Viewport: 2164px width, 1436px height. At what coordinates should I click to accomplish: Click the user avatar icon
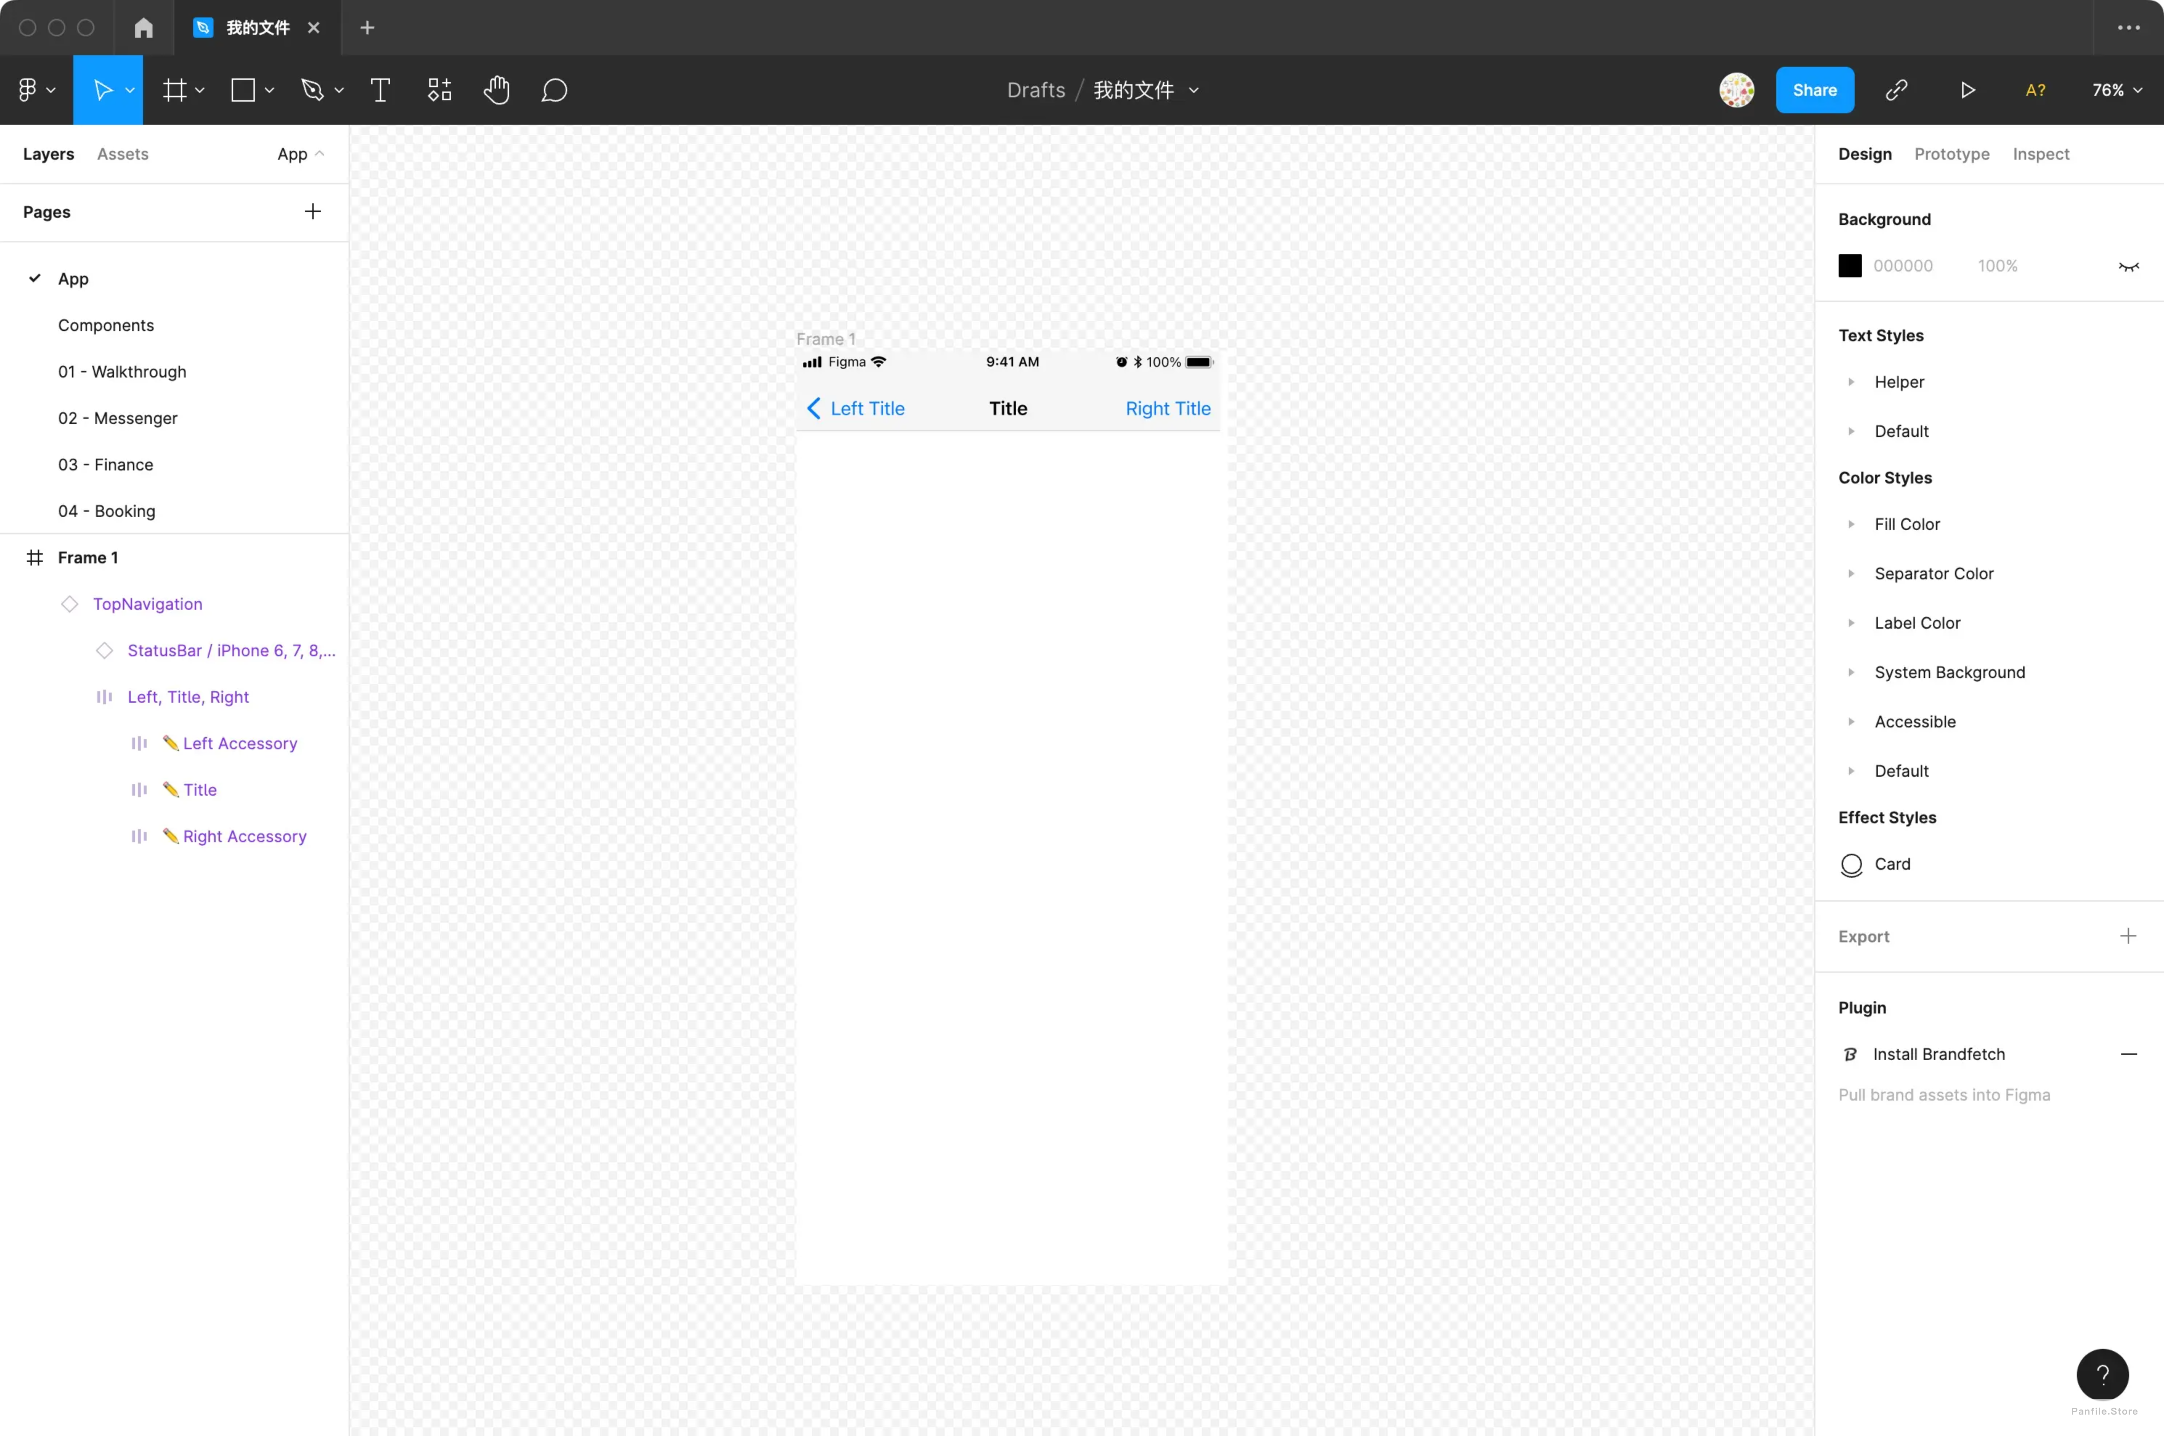[x=1736, y=90]
